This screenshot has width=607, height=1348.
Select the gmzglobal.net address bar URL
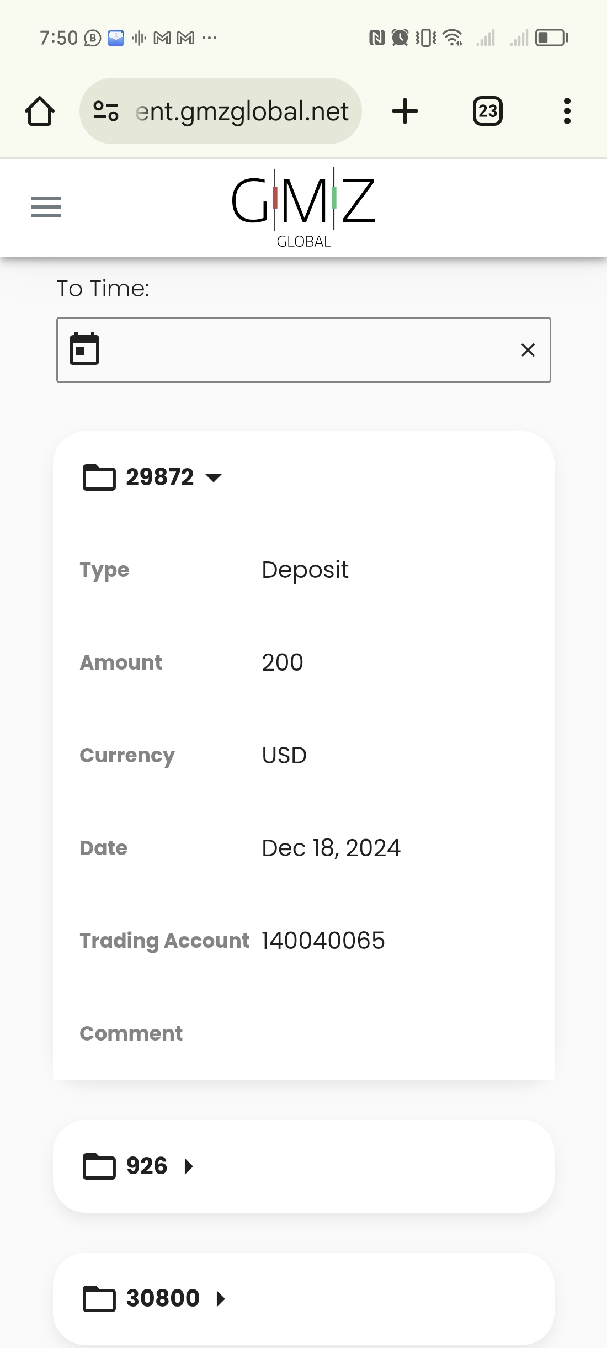(x=242, y=112)
